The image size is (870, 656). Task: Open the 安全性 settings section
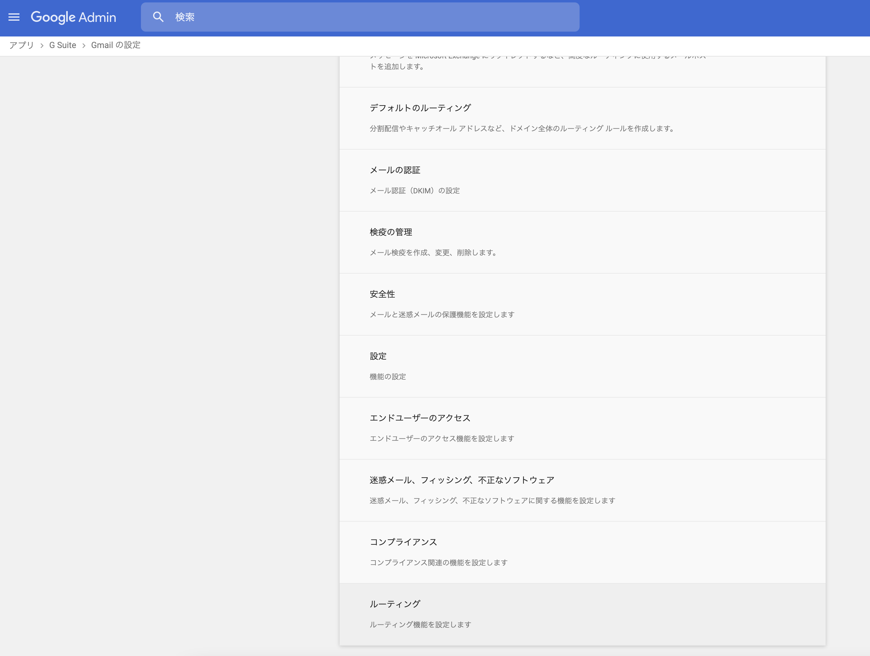tap(382, 294)
